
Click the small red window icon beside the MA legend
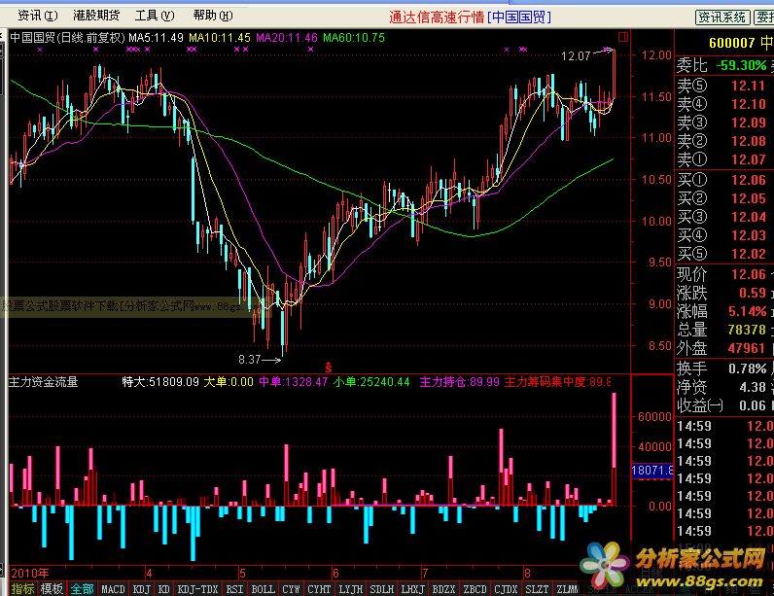tap(623, 37)
